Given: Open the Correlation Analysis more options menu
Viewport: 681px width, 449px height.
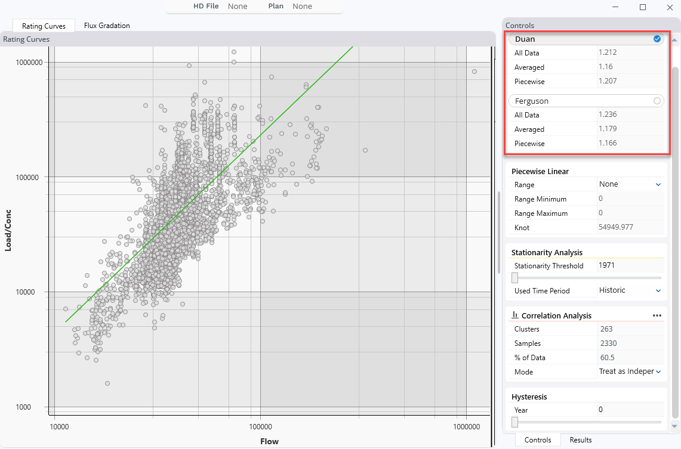Looking at the screenshot, I should coord(657,315).
